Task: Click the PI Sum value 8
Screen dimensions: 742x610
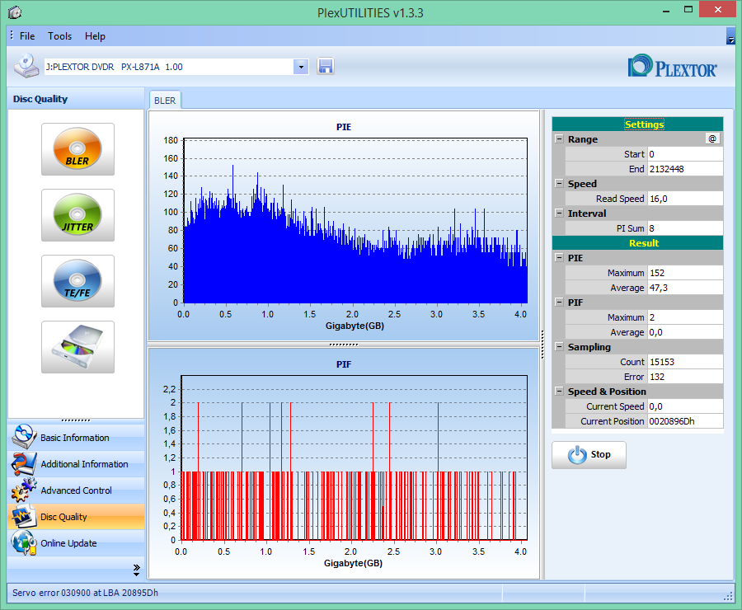Action: pyautogui.click(x=685, y=228)
